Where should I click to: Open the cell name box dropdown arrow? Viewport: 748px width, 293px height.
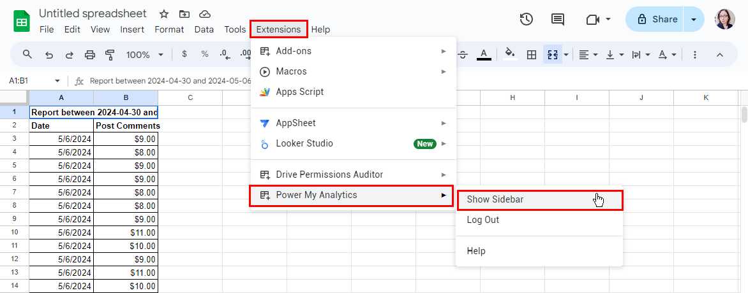coord(57,82)
